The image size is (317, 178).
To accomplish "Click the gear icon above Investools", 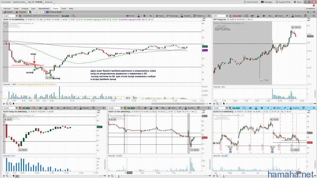I will tap(314, 6).
